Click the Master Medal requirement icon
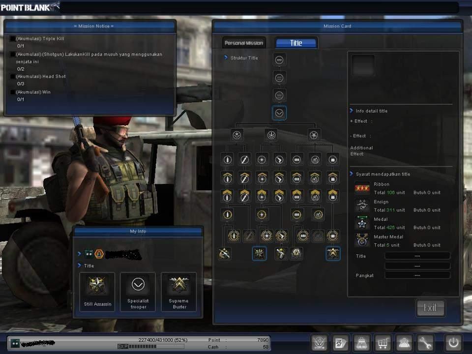Image resolution: width=472 pixels, height=354 pixels. tap(362, 241)
